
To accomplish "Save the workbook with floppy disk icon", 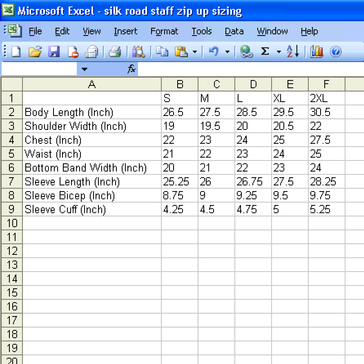I will coord(54,51).
